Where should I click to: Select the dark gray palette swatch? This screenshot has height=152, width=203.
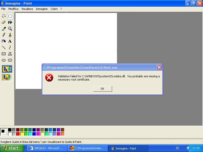pyautogui.click(x=14, y=130)
